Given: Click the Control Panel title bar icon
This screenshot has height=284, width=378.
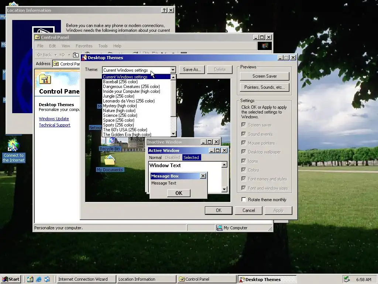Looking at the screenshot, I should tap(37, 37).
